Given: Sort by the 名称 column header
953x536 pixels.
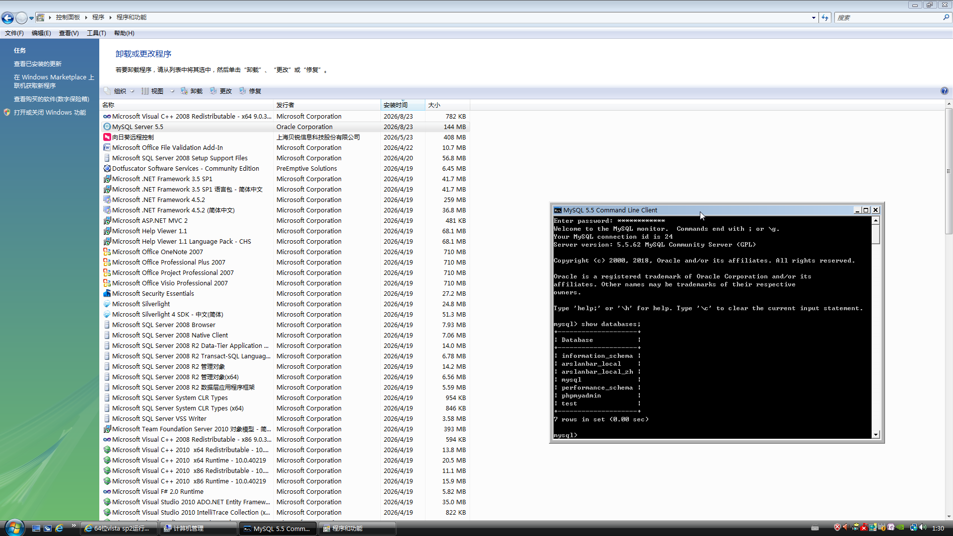Looking at the screenshot, I should pos(187,105).
